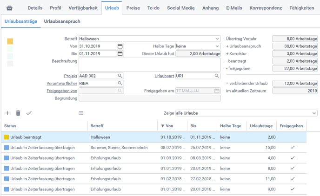The height and width of the screenshot is (196, 320).
Task: Click search icon in Projekt field
Action: (120, 76)
